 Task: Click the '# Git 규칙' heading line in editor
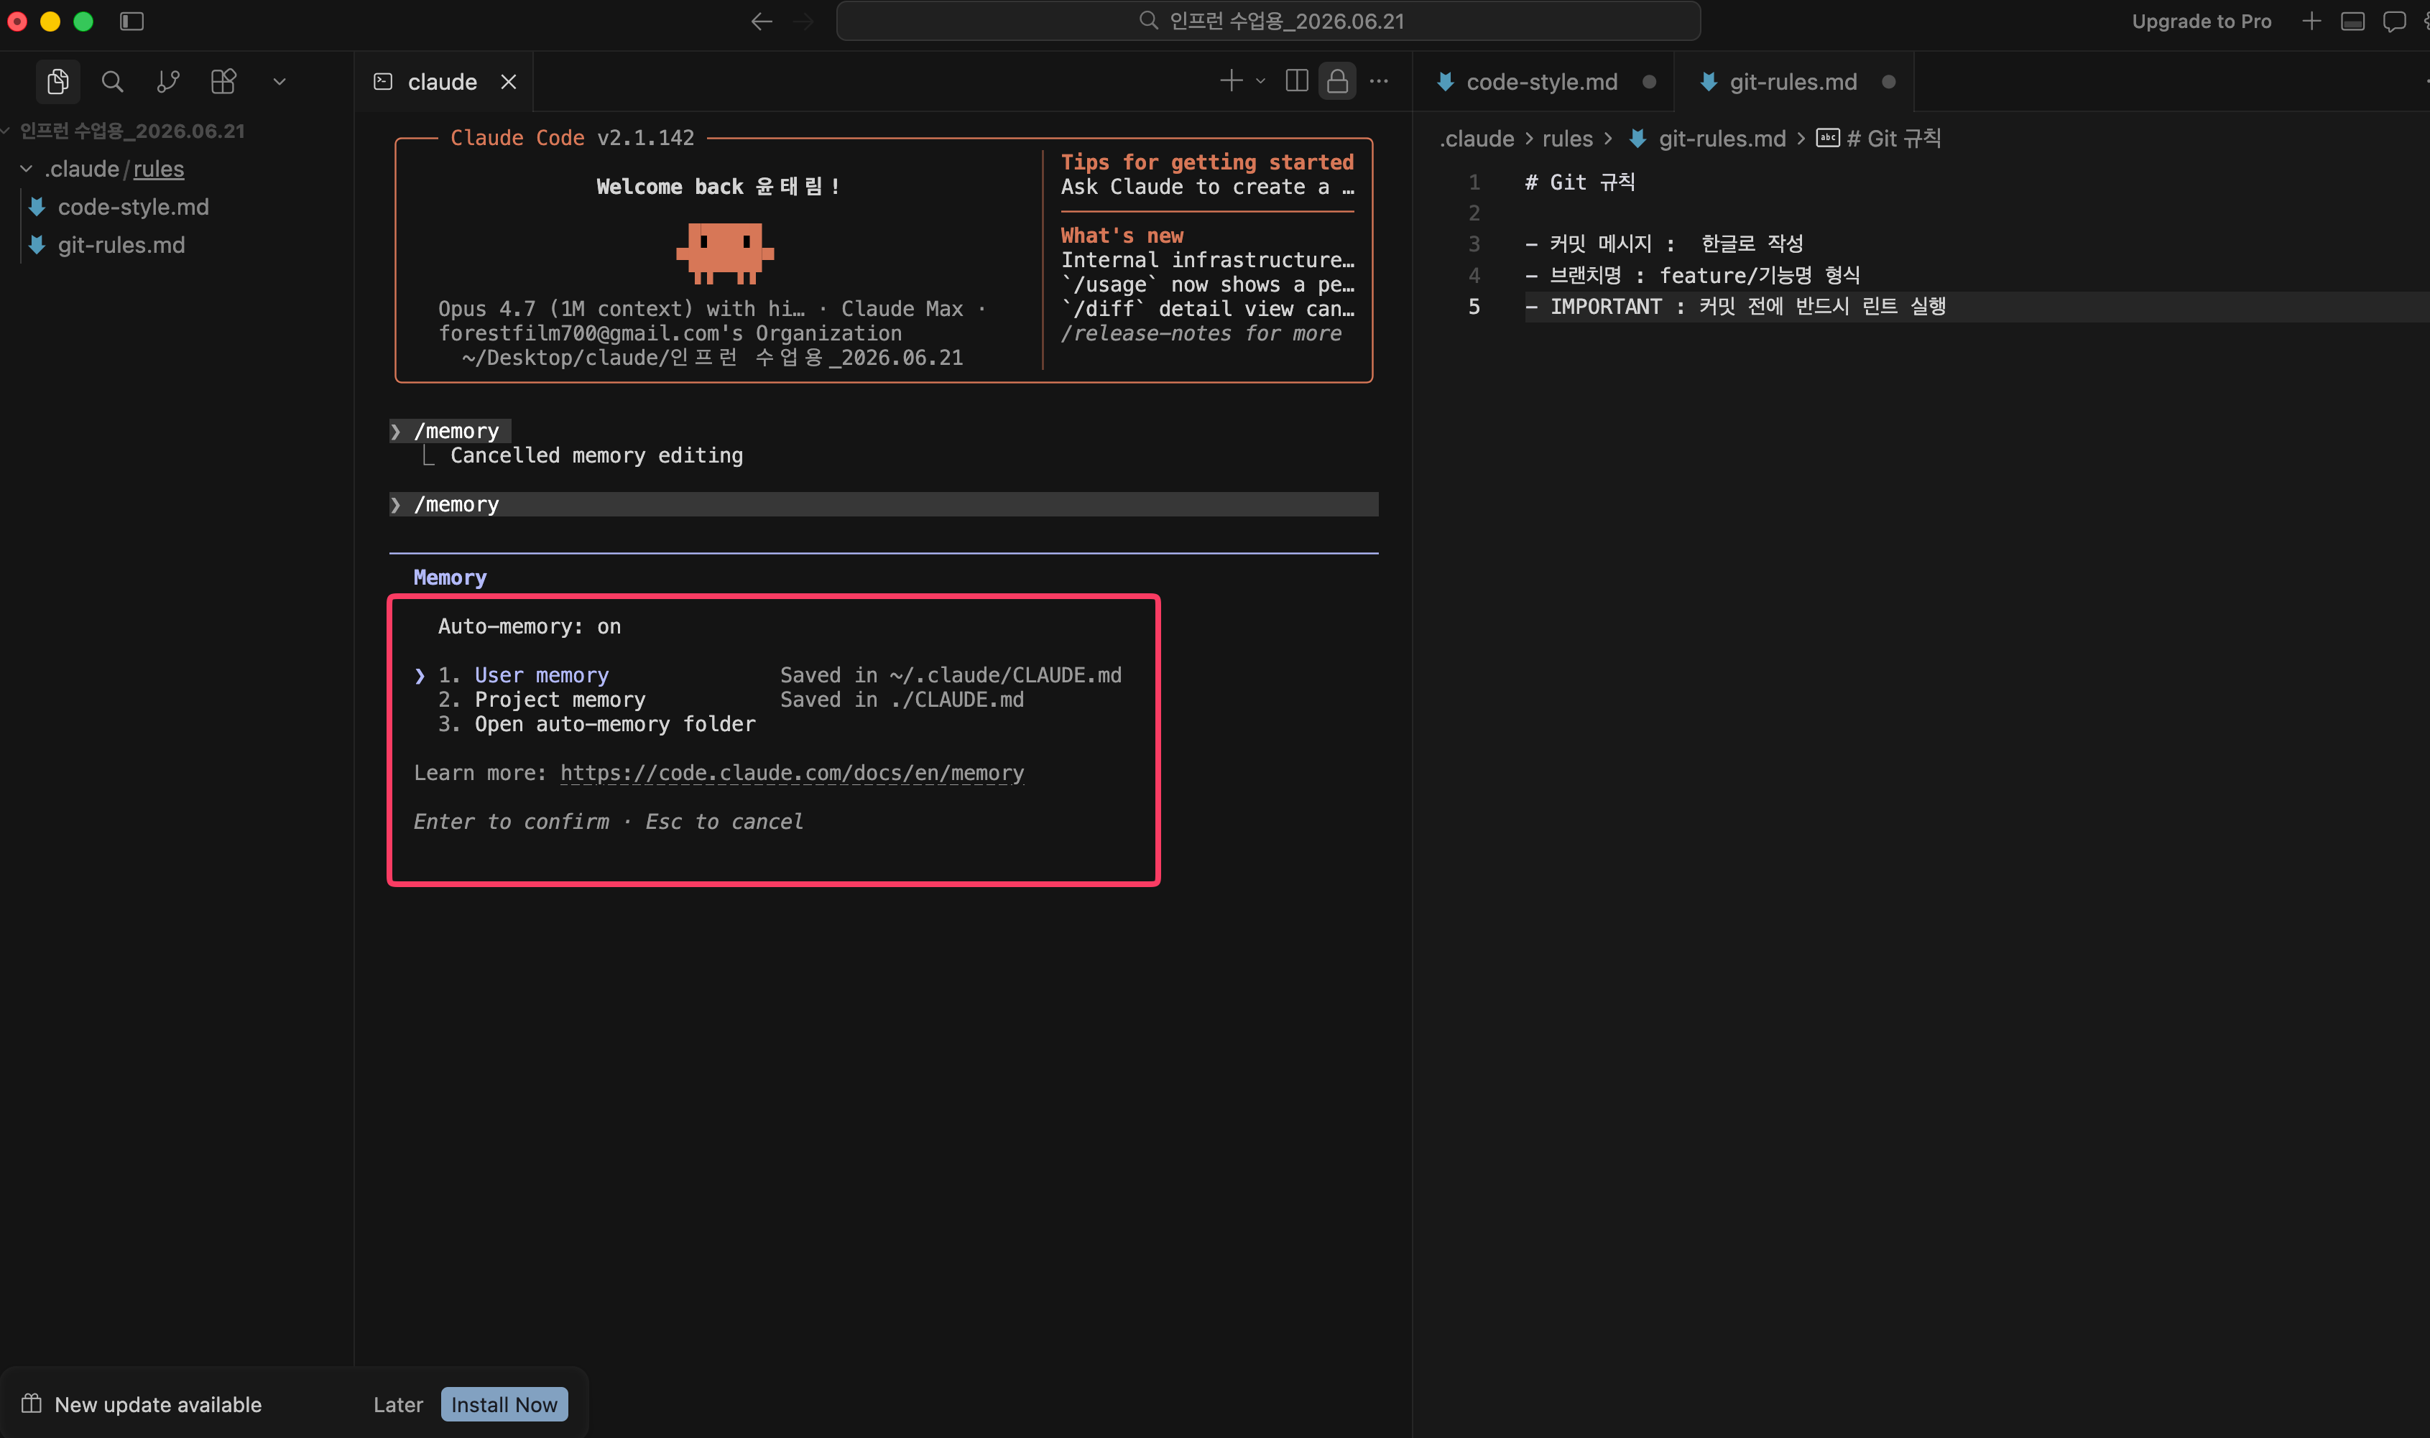click(x=1580, y=182)
